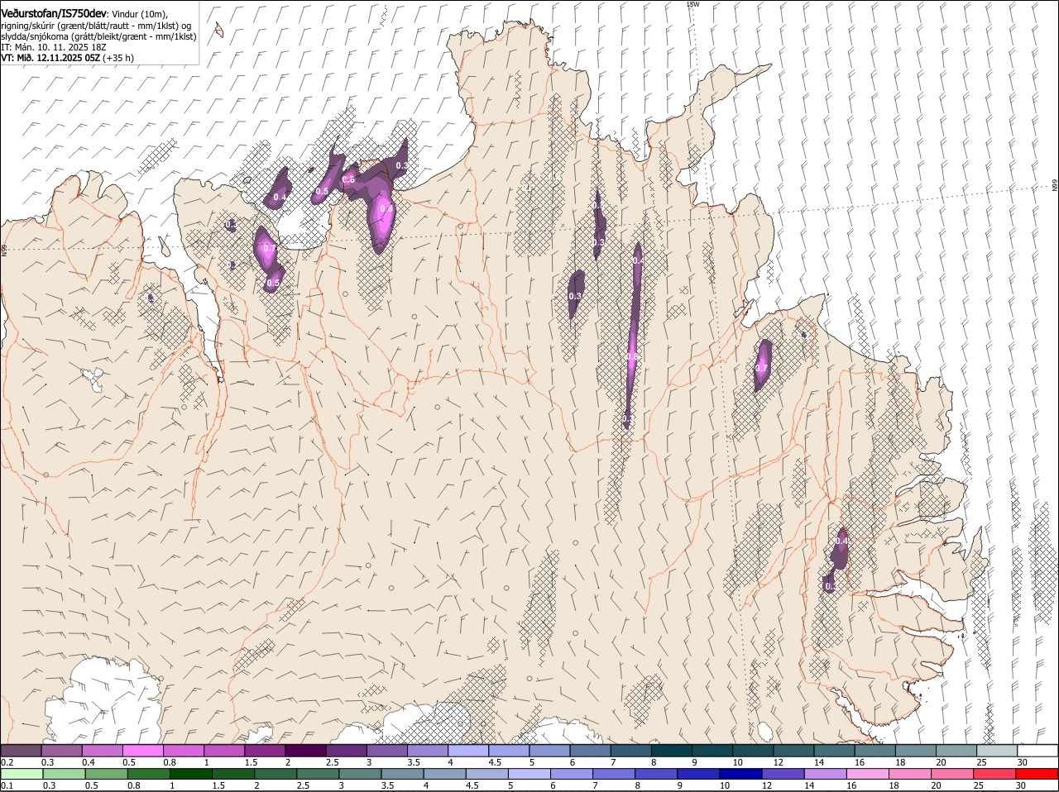Pick lower legend swatch between 14 and 16

(x=825, y=774)
